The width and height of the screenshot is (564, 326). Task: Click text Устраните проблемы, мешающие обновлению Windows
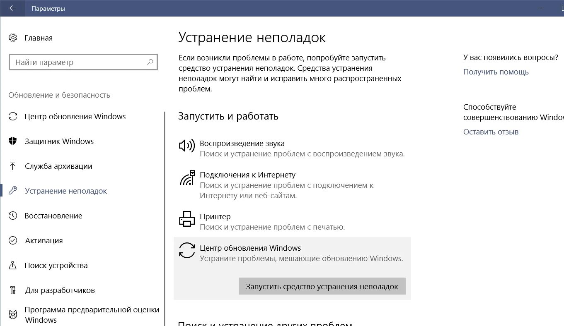tap(301, 259)
